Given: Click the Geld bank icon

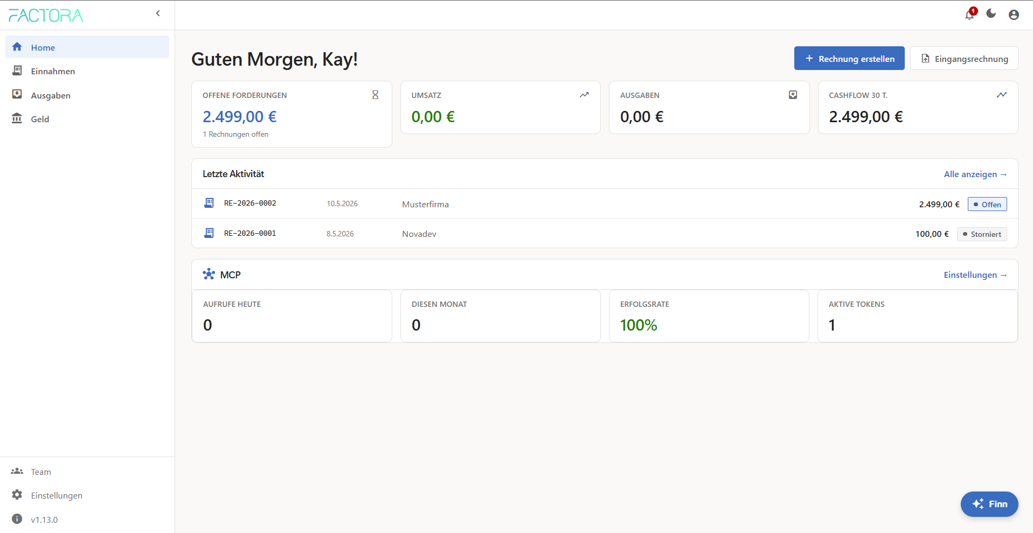Looking at the screenshot, I should point(17,118).
